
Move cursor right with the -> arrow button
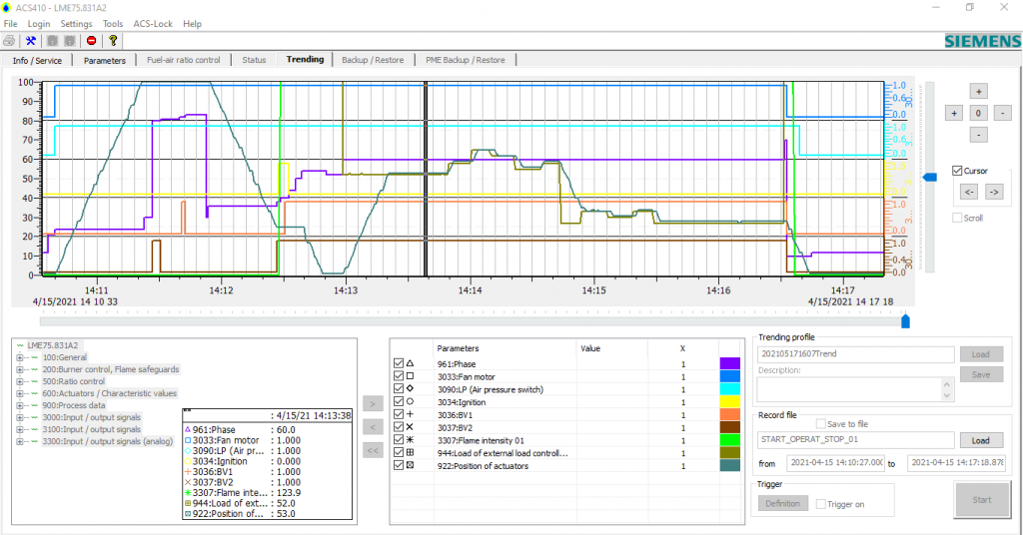tap(993, 192)
